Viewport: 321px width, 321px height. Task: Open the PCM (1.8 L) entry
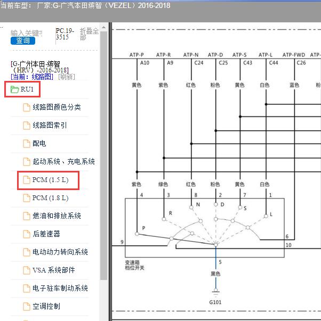click(50, 197)
